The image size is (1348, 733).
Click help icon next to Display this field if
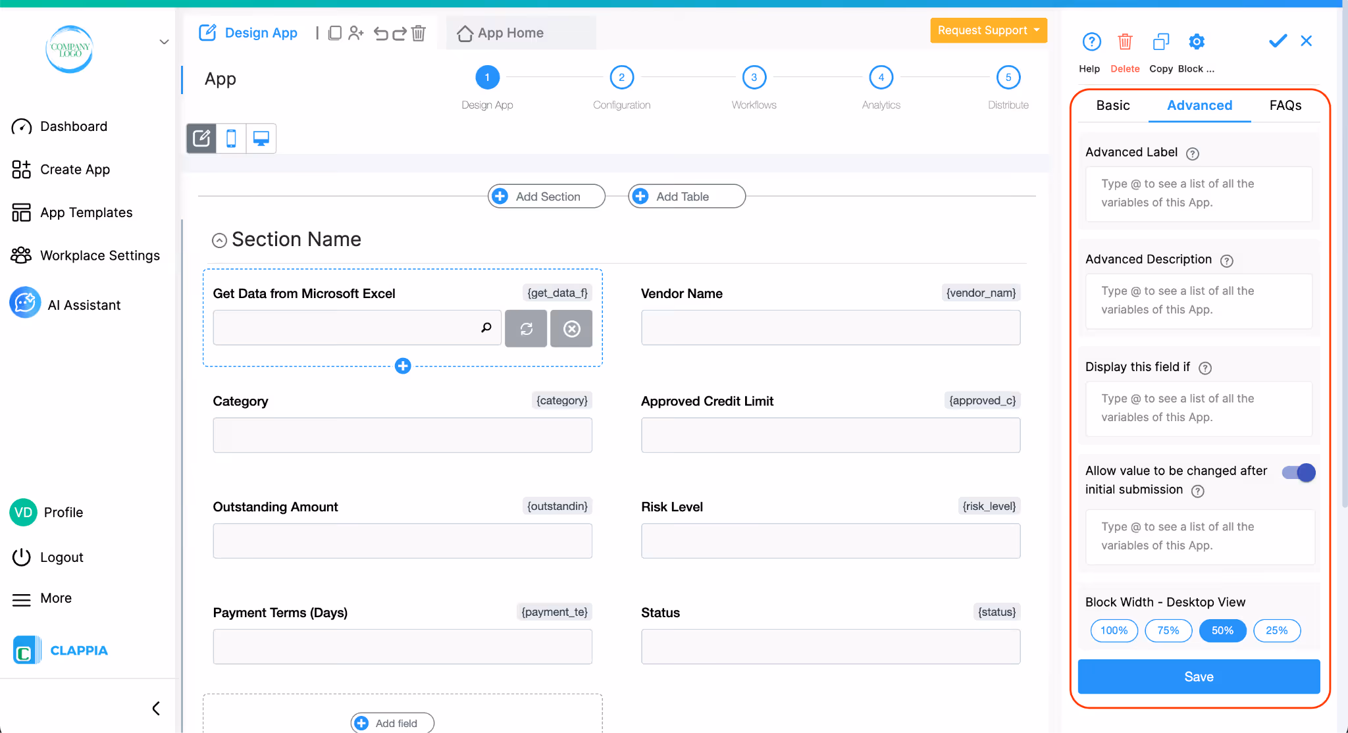pyautogui.click(x=1205, y=368)
